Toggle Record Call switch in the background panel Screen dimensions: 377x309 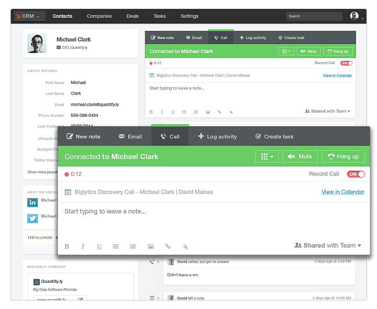346,63
